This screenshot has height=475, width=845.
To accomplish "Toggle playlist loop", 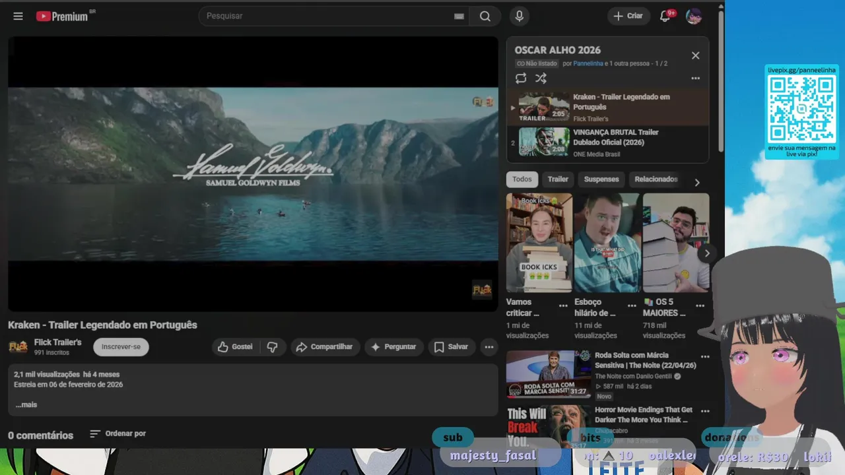I will click(x=521, y=79).
